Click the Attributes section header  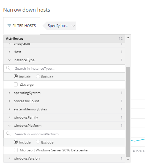pos(64,39)
